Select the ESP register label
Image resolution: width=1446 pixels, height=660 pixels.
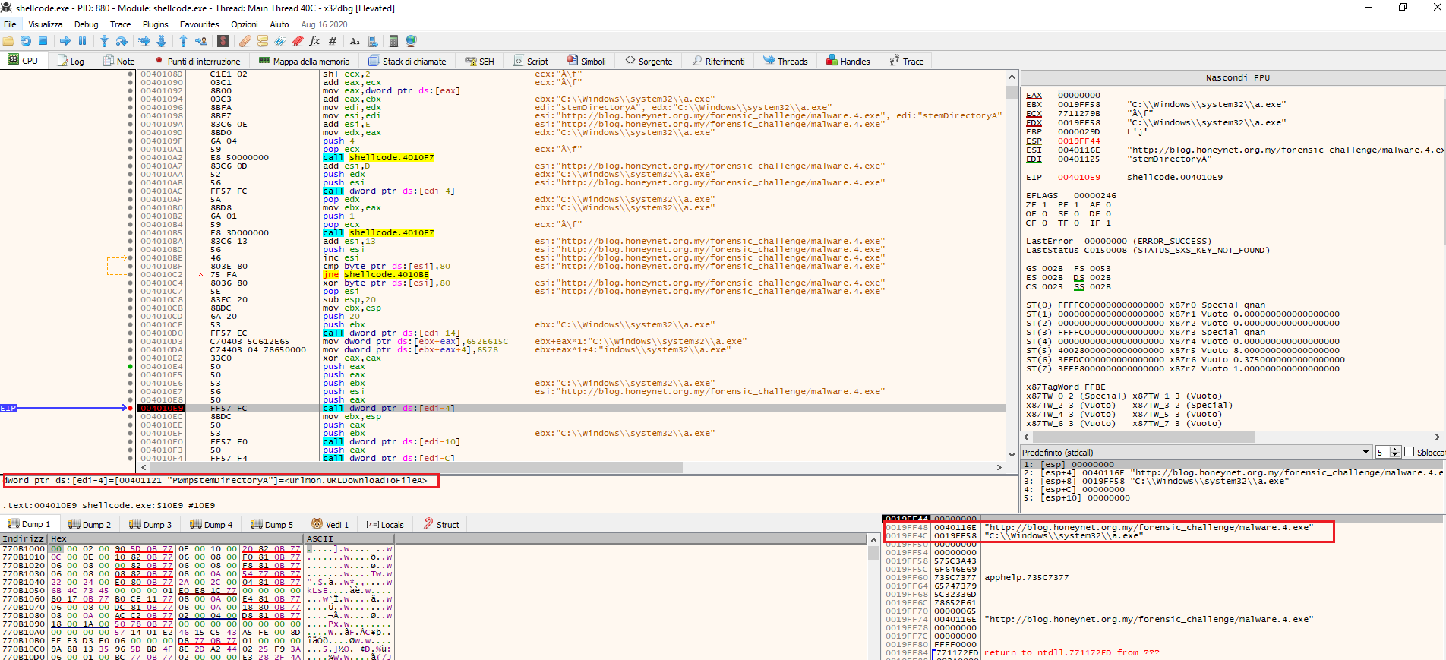(1034, 141)
